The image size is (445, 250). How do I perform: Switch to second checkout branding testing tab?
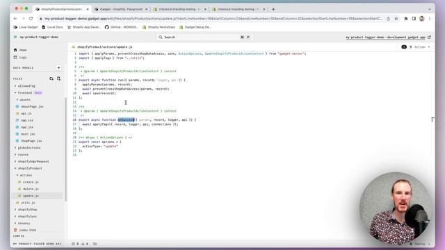[x=238, y=9]
